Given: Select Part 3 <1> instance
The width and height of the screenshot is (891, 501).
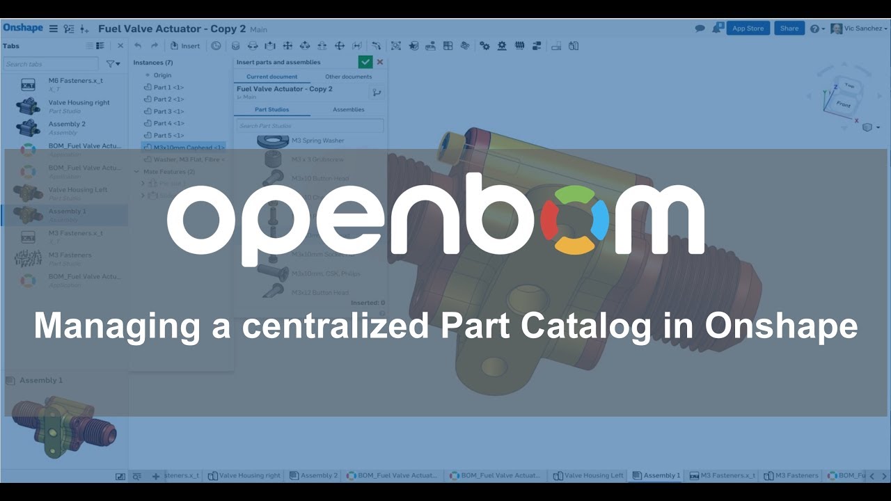Looking at the screenshot, I should point(164,111).
